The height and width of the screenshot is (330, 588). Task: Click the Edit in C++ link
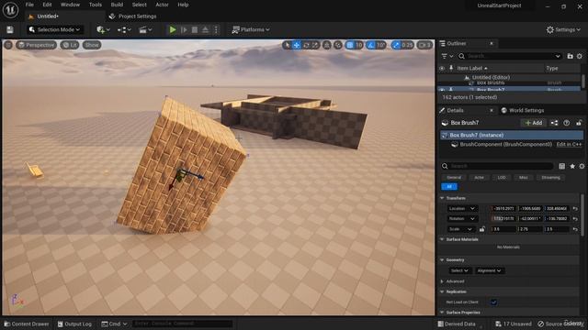click(569, 145)
